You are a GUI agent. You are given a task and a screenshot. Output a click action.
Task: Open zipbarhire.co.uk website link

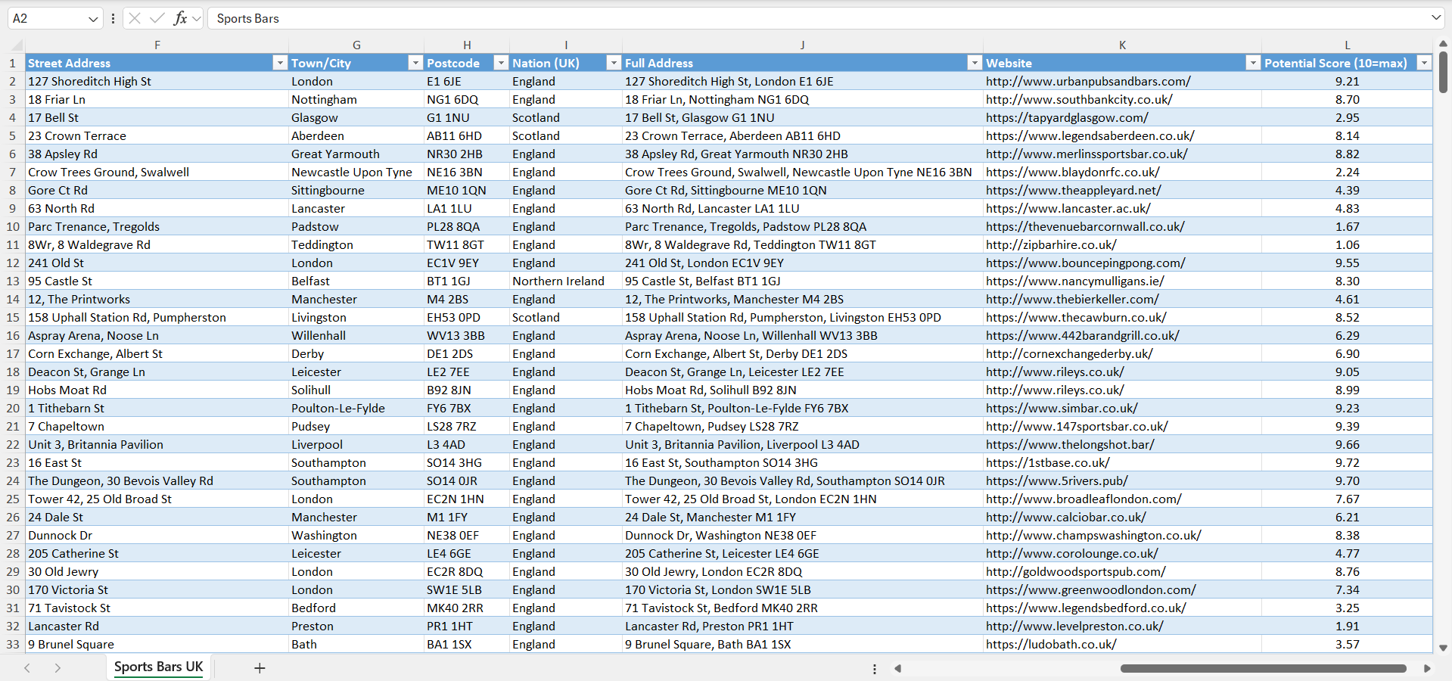click(x=1051, y=244)
